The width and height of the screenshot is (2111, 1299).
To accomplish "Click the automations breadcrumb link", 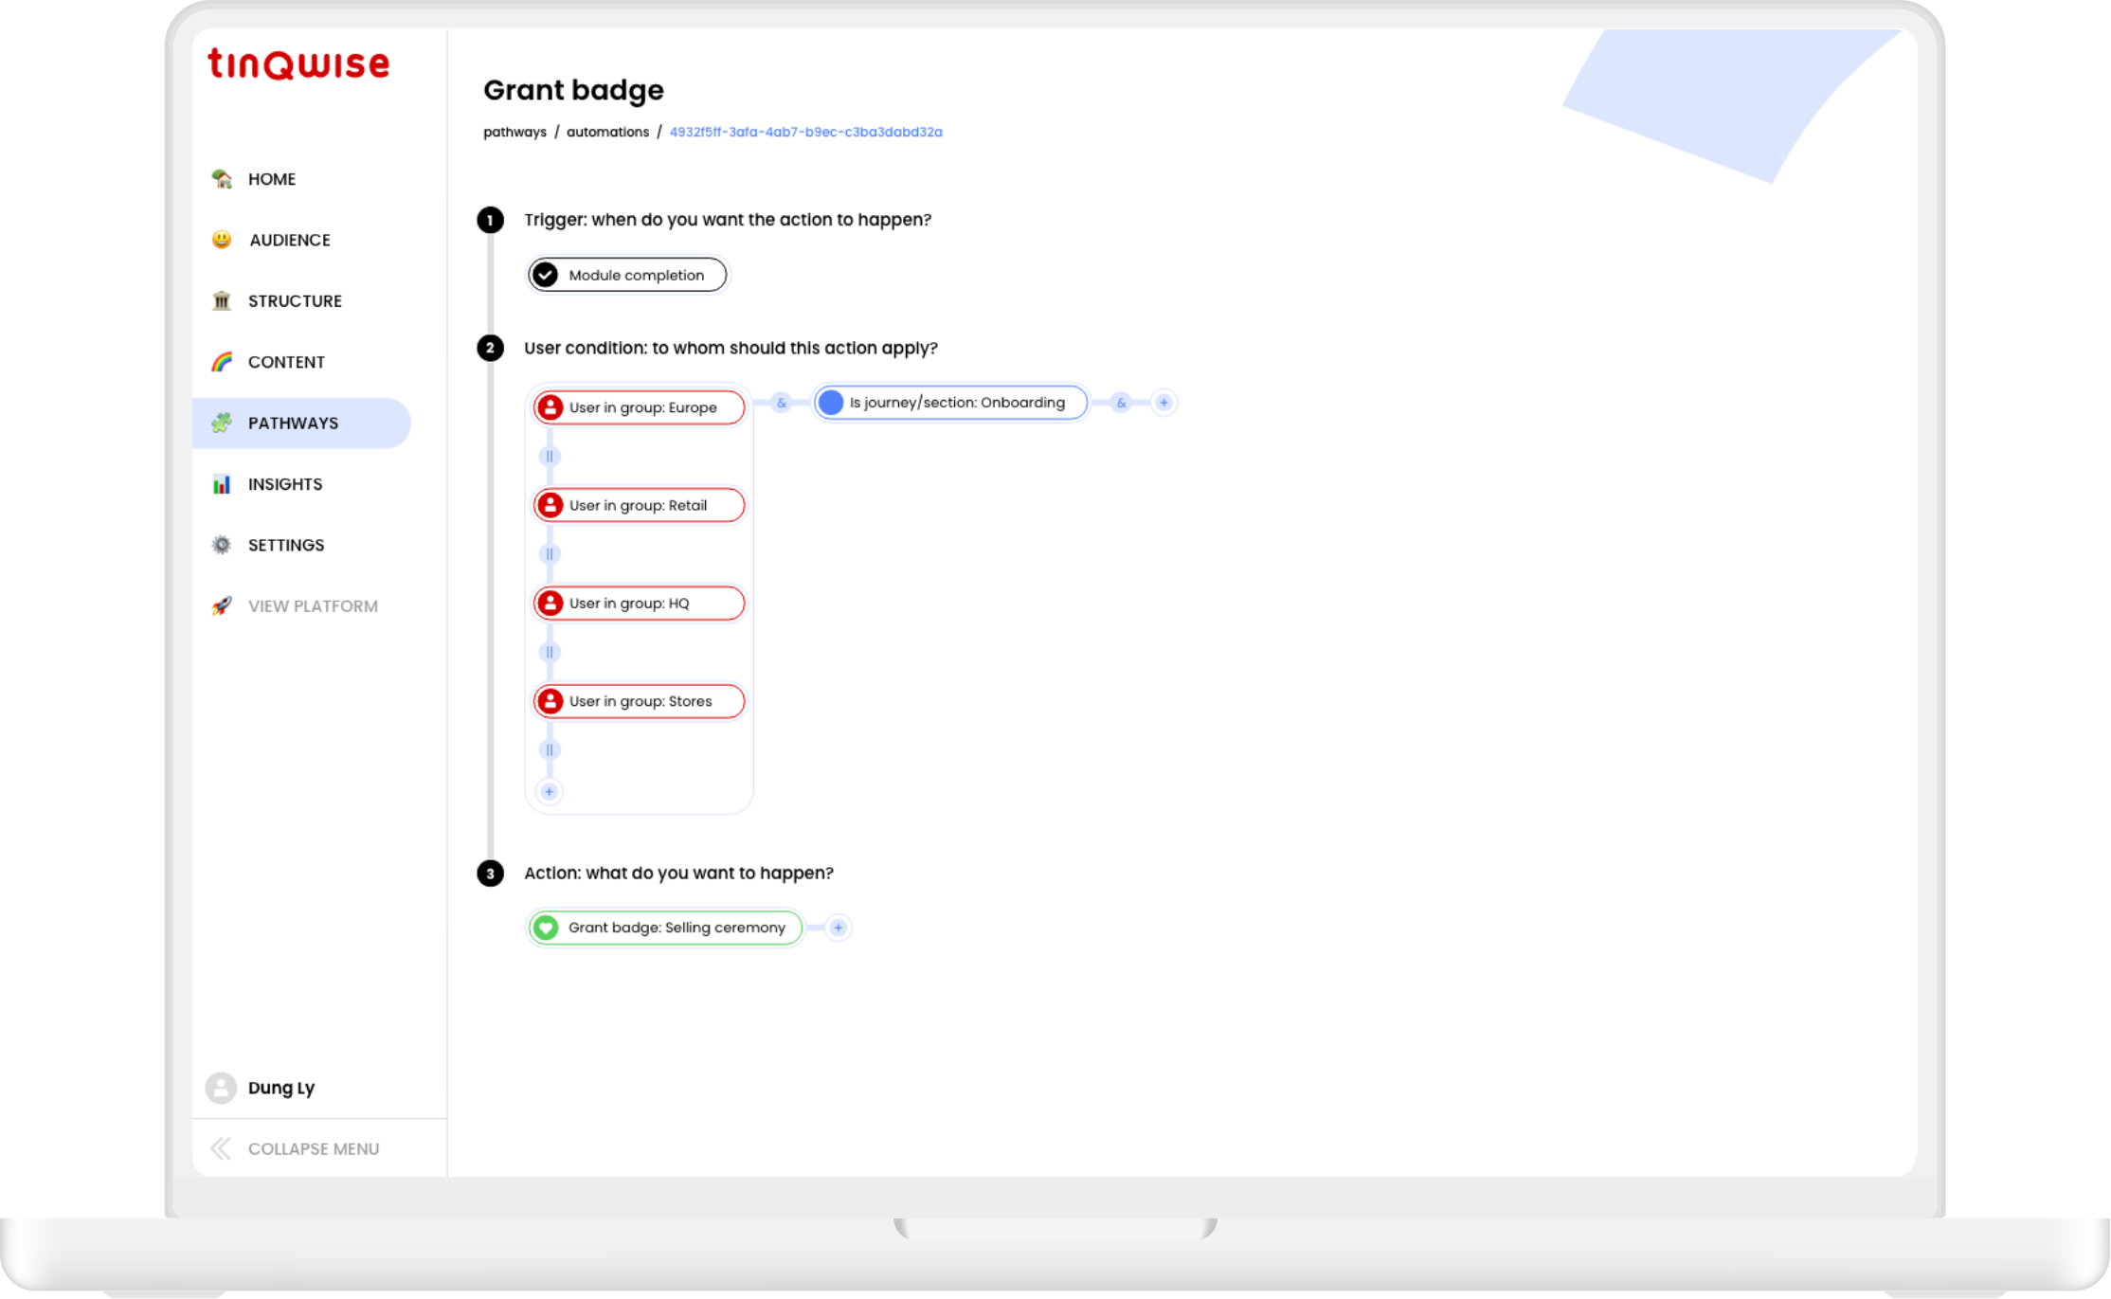I will pos(607,132).
